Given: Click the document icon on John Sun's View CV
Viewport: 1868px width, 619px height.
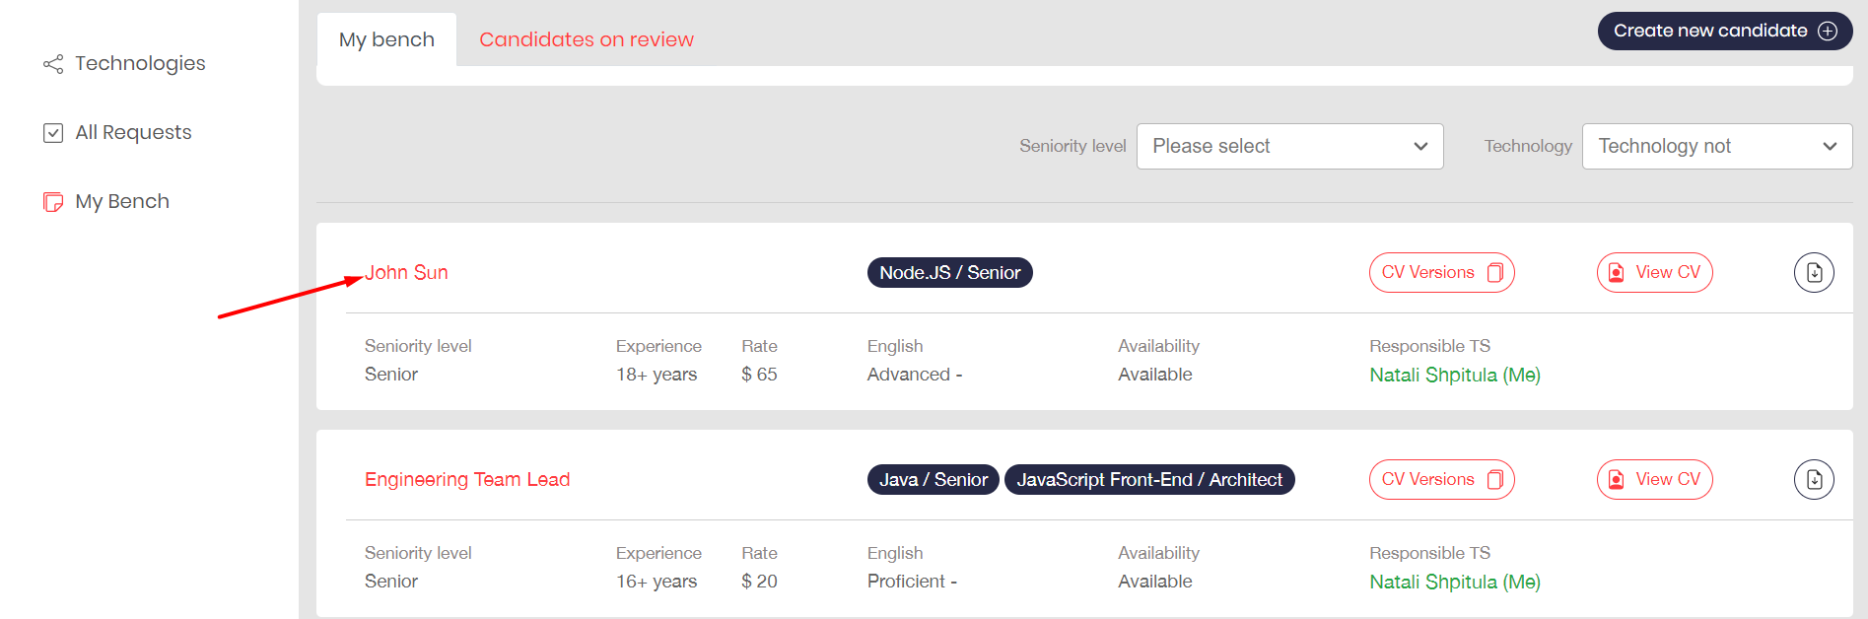Looking at the screenshot, I should tap(1617, 273).
